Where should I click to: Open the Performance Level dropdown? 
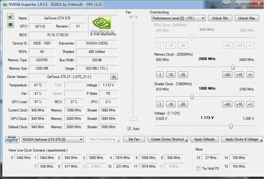[178, 18]
